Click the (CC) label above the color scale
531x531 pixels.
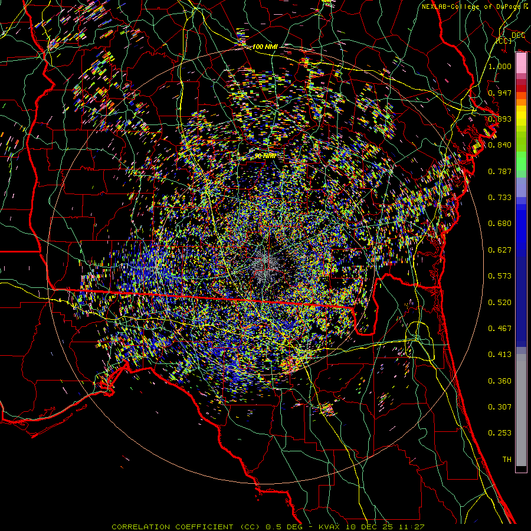[504, 41]
